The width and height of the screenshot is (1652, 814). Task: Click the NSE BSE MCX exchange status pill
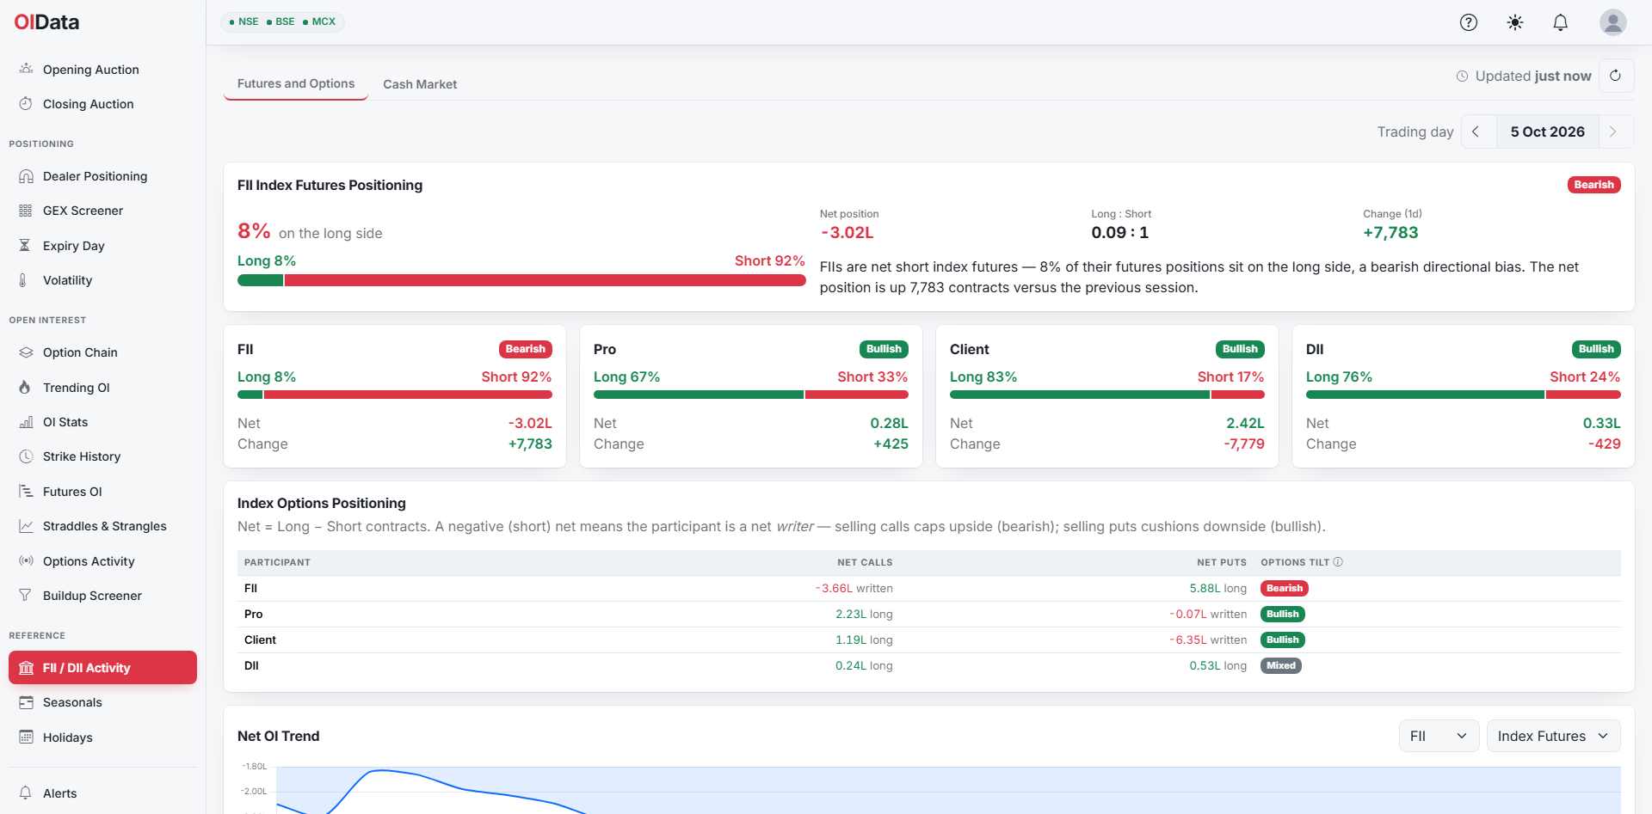(x=282, y=21)
